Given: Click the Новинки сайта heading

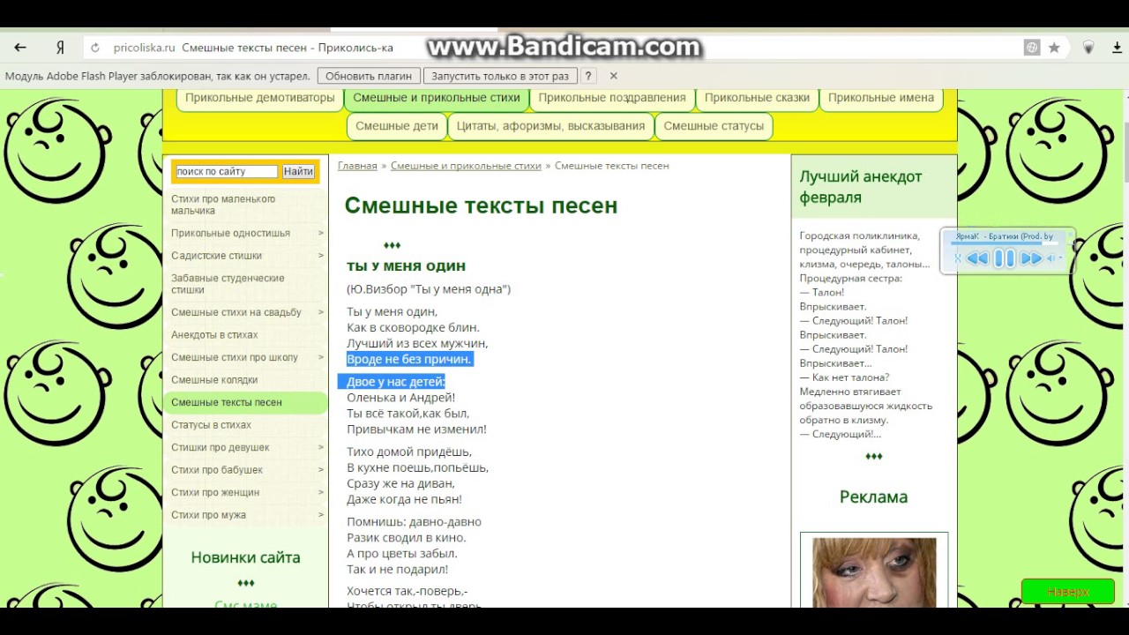Looking at the screenshot, I should [245, 557].
